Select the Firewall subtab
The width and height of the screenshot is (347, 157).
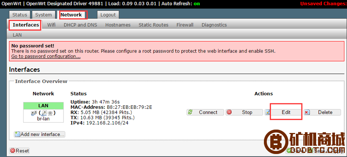pyautogui.click(x=185, y=25)
